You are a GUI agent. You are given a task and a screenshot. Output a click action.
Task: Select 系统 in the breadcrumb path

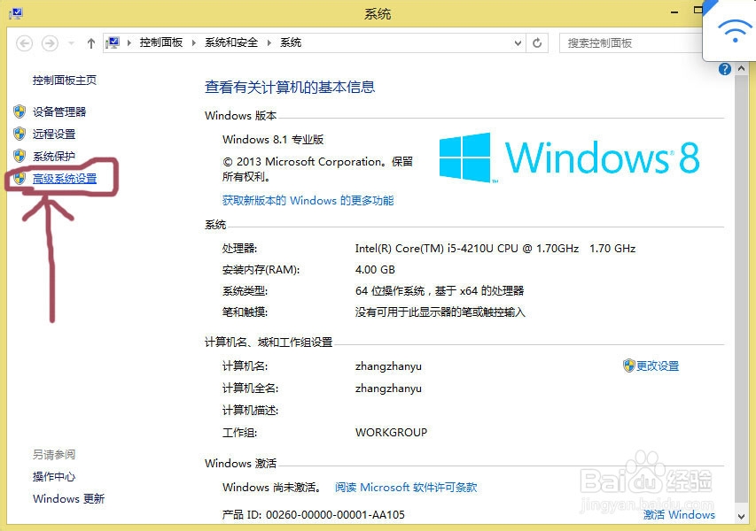291,42
